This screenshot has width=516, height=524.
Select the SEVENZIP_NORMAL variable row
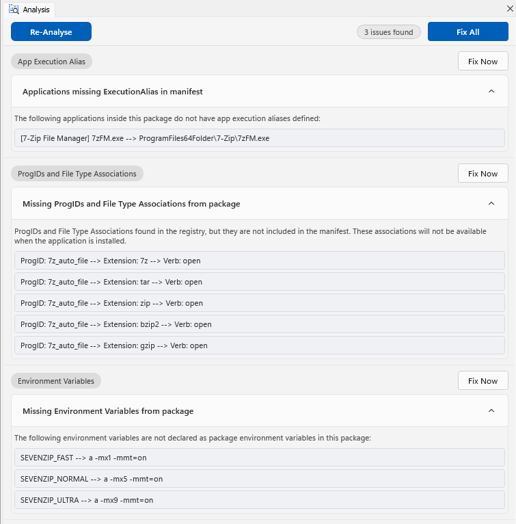pos(260,479)
